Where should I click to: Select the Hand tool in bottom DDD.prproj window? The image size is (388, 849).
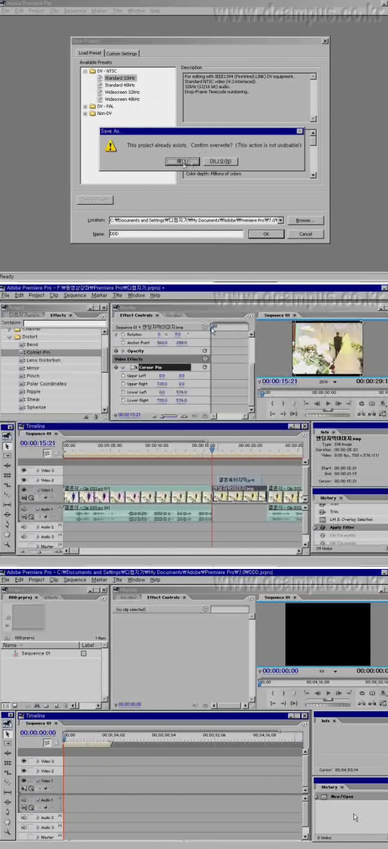pos(8,822)
